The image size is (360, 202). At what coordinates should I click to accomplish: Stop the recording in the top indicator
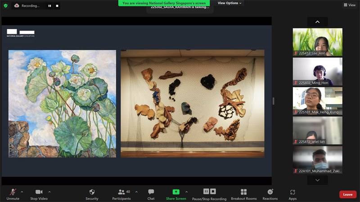[57, 6]
